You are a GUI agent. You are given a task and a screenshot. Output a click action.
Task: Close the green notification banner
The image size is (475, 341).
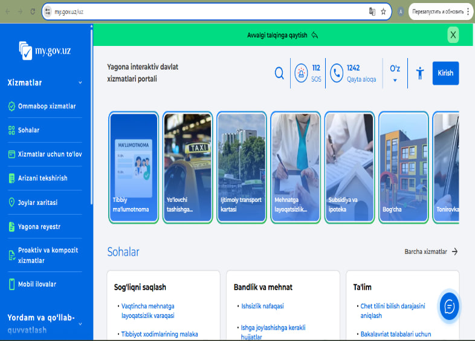click(453, 34)
